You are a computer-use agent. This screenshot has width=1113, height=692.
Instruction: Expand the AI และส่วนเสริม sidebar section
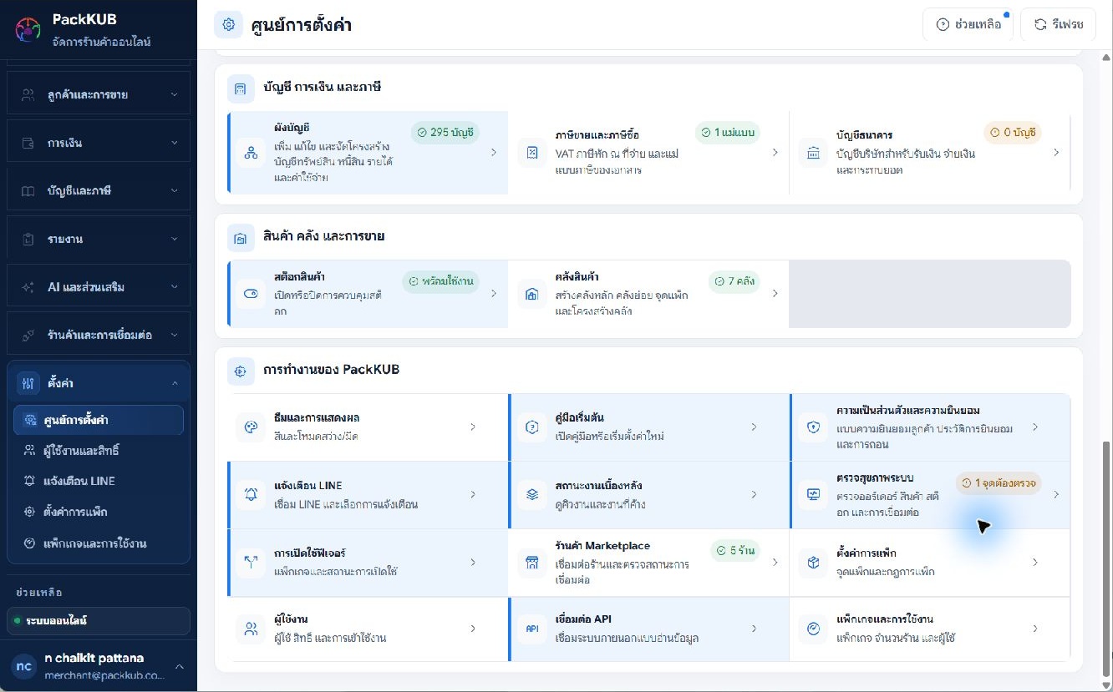[x=99, y=286]
